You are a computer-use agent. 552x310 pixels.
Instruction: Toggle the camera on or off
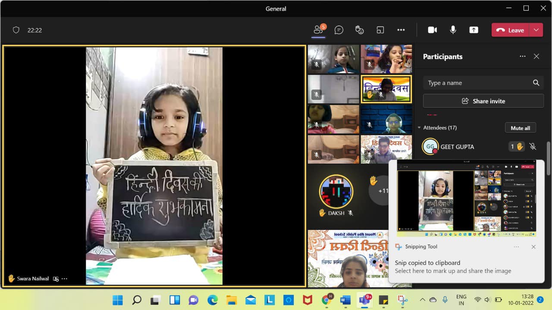tap(432, 30)
